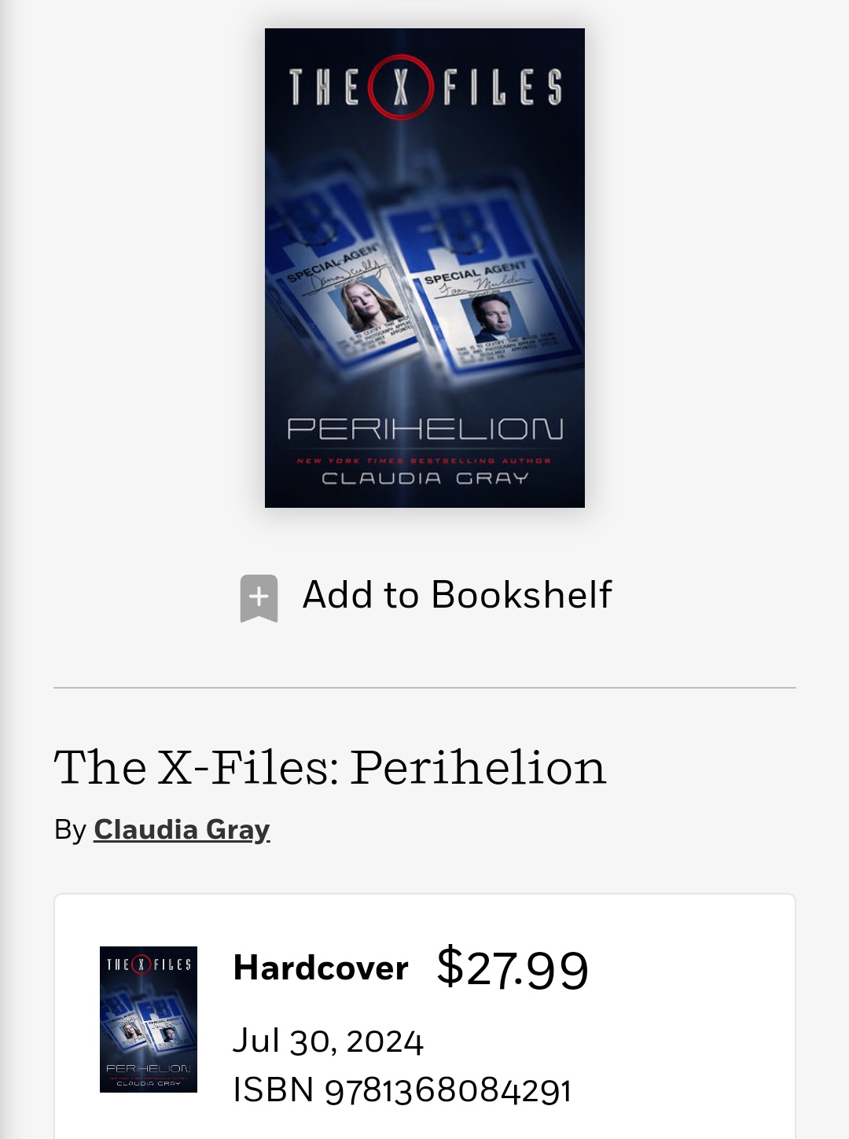This screenshot has width=849, height=1139.
Task: Click the word By before author name
Action: point(70,830)
